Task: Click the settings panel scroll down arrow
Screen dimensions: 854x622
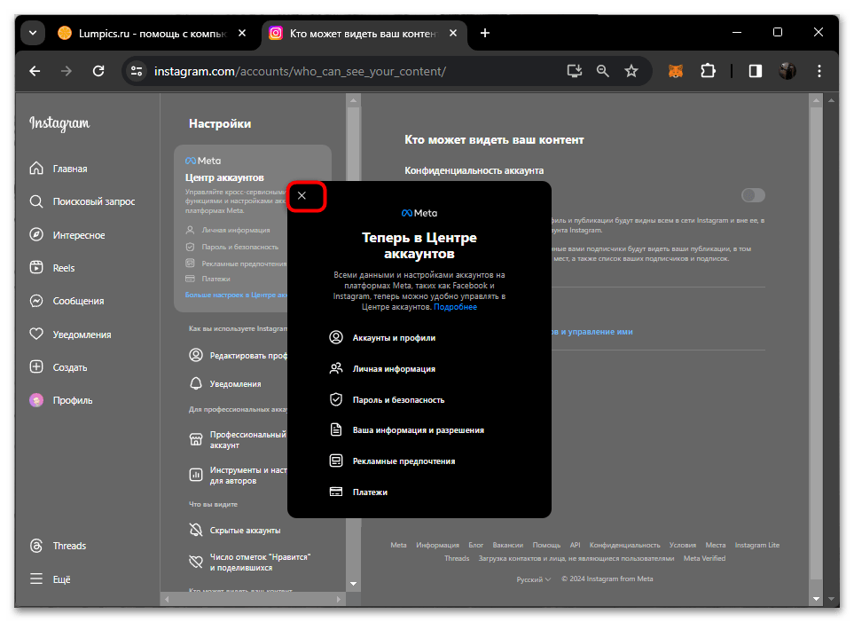Action: (x=353, y=584)
